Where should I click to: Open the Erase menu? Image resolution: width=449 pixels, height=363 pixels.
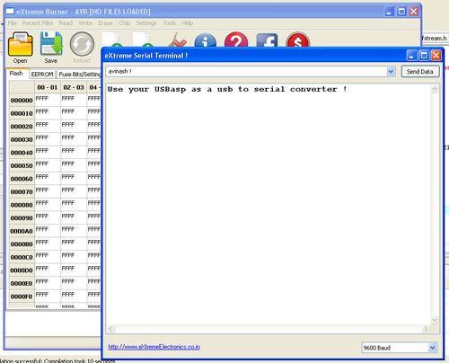(105, 23)
